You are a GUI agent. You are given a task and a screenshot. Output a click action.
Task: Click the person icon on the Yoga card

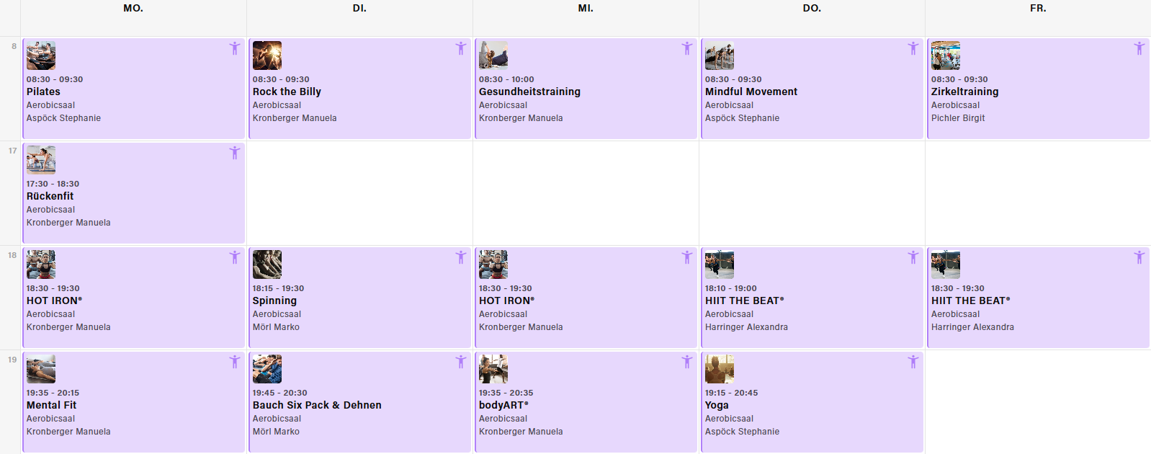[x=913, y=362]
